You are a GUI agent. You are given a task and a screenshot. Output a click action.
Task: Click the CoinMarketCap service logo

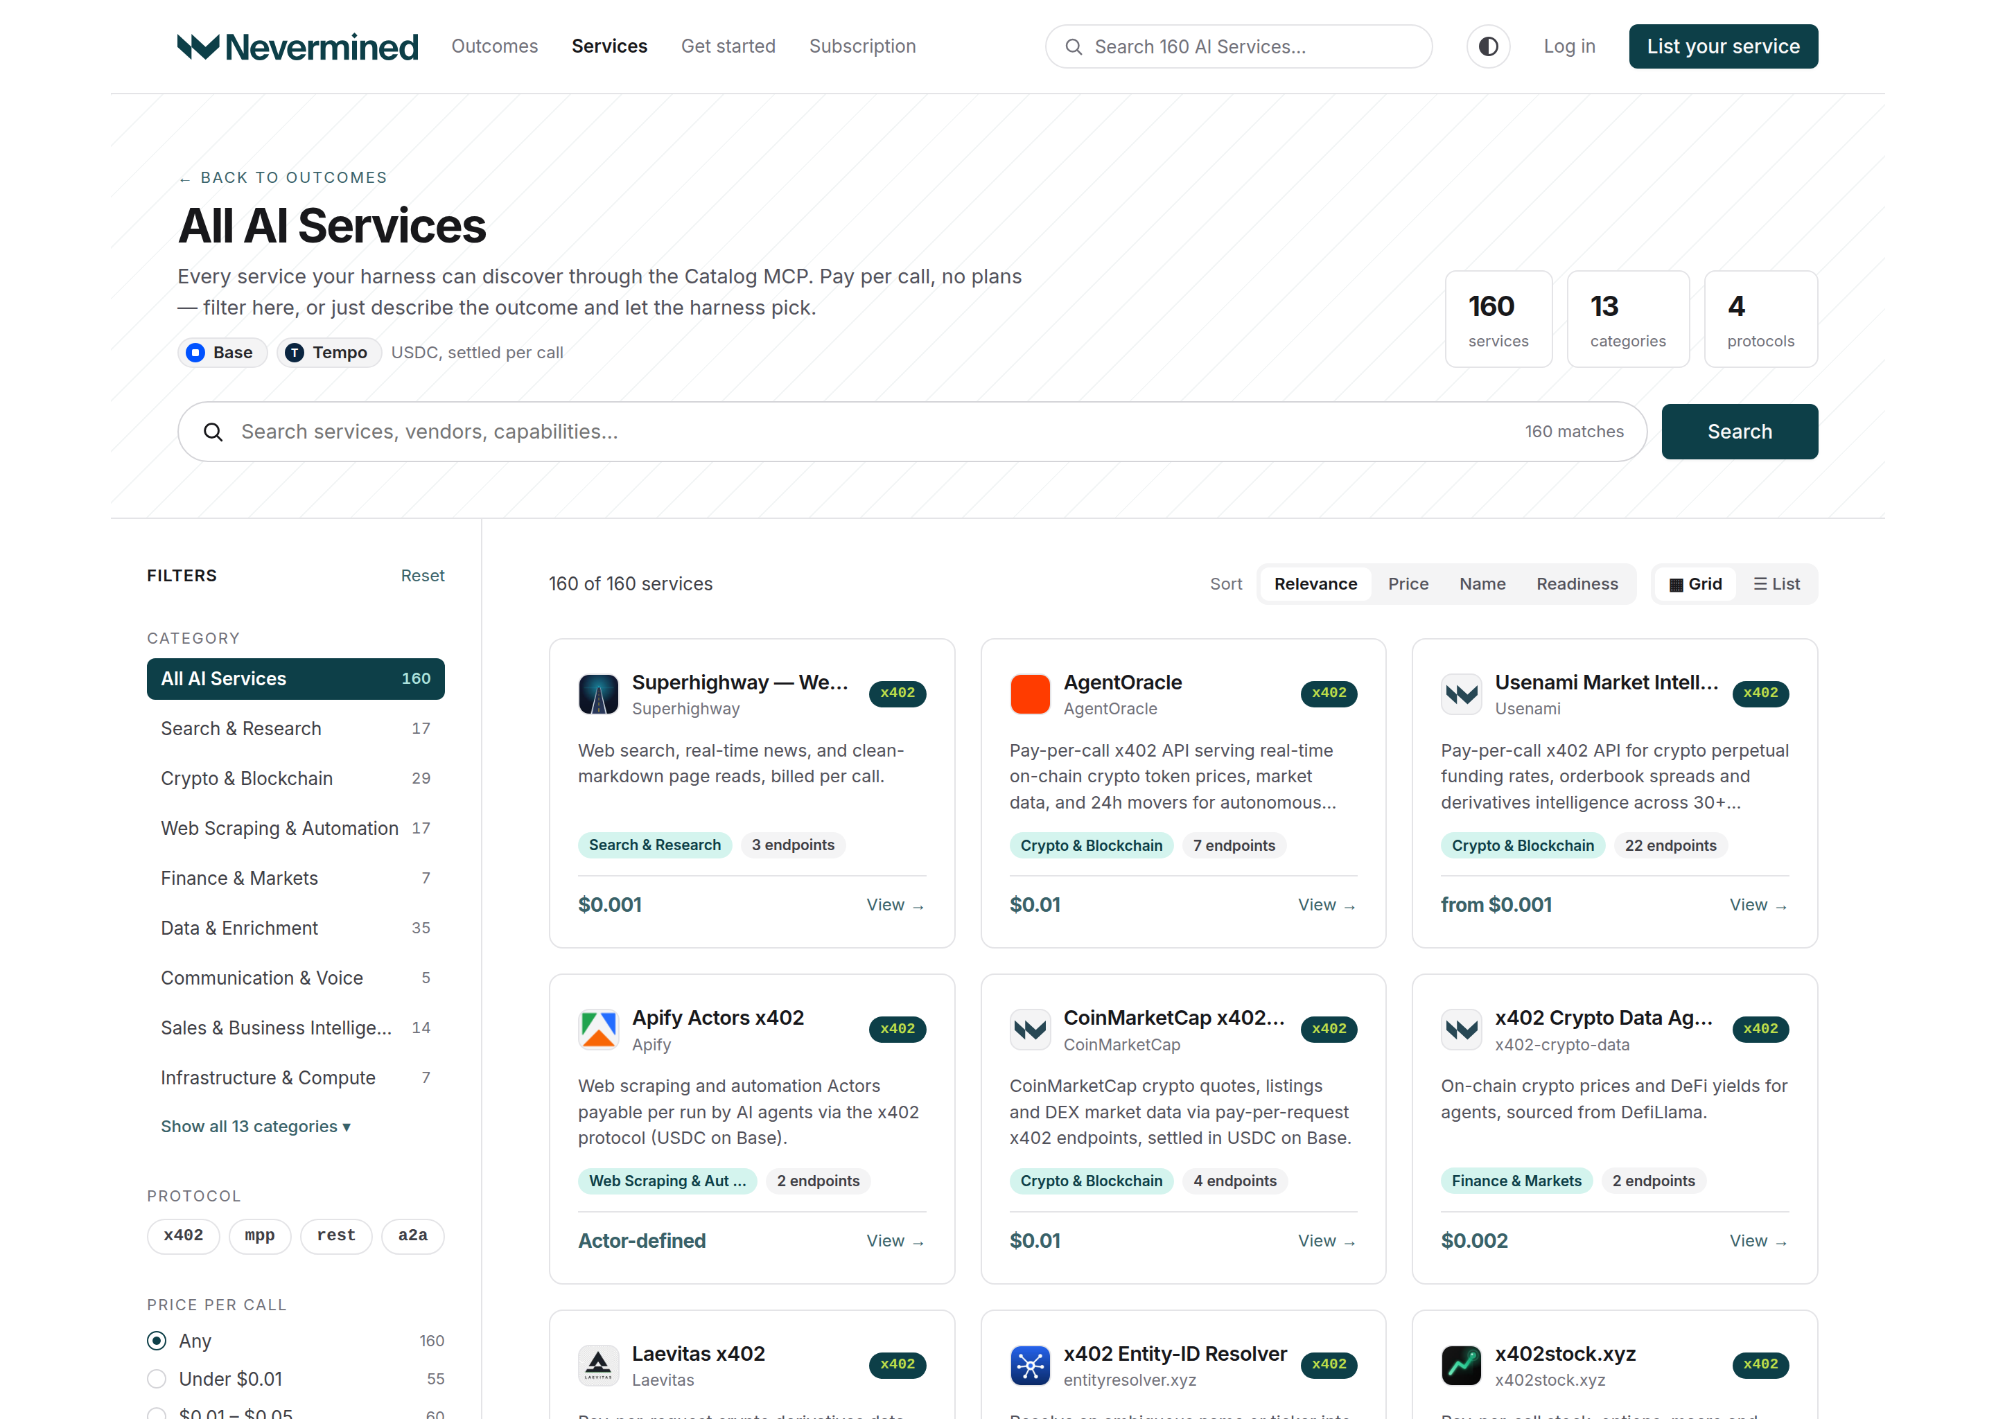coord(1031,1030)
